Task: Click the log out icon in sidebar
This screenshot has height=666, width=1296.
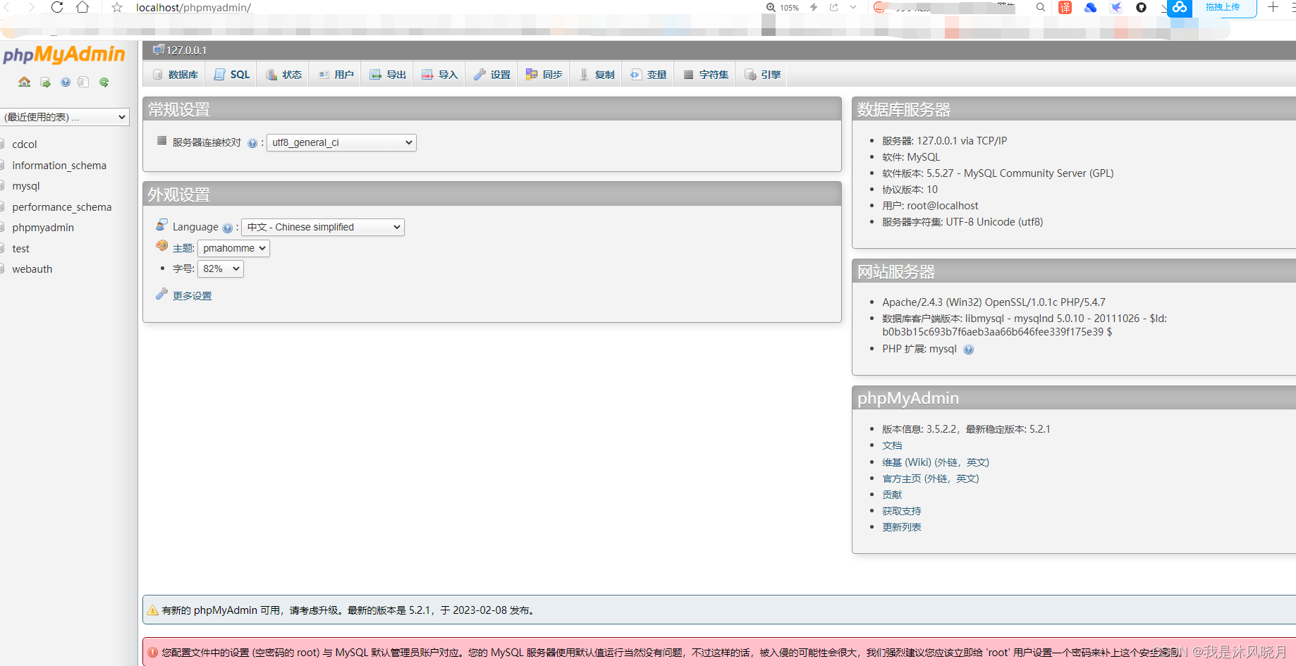Action: [x=45, y=82]
